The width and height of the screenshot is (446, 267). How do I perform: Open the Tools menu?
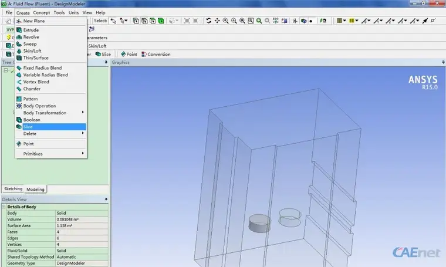point(59,12)
